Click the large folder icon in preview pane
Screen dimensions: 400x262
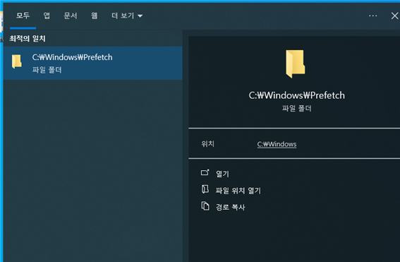[296, 64]
